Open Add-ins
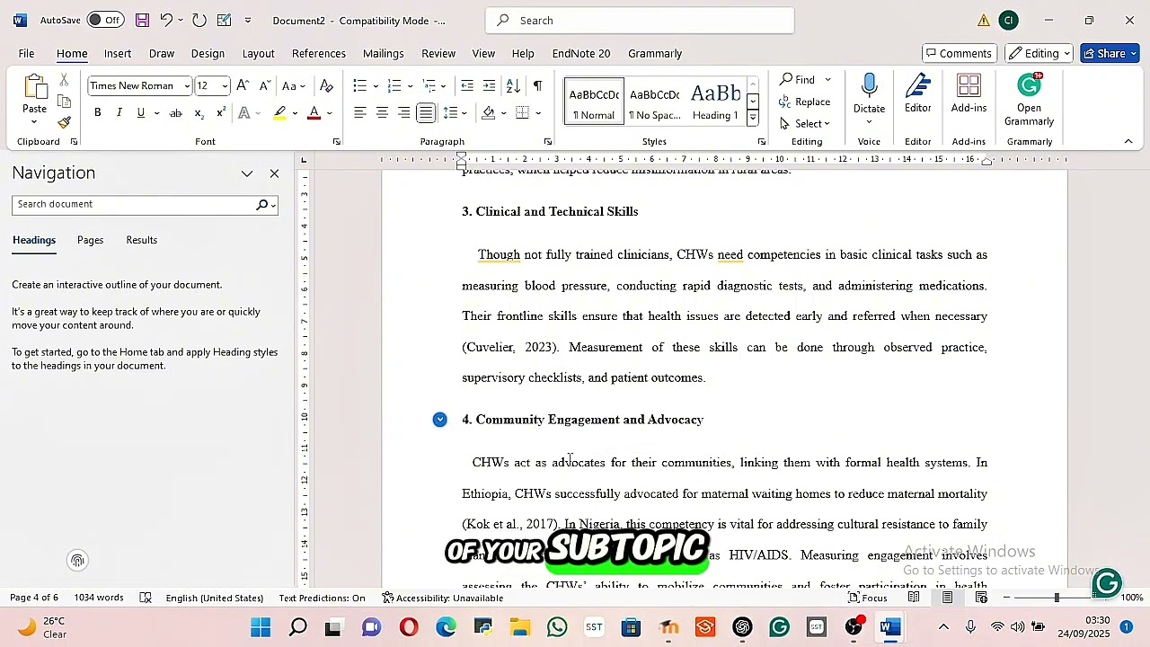 tap(969, 94)
